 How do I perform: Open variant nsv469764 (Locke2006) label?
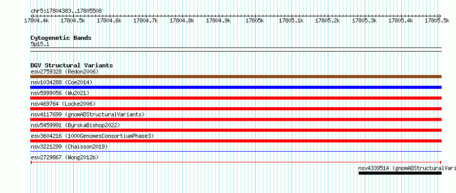coord(63,104)
